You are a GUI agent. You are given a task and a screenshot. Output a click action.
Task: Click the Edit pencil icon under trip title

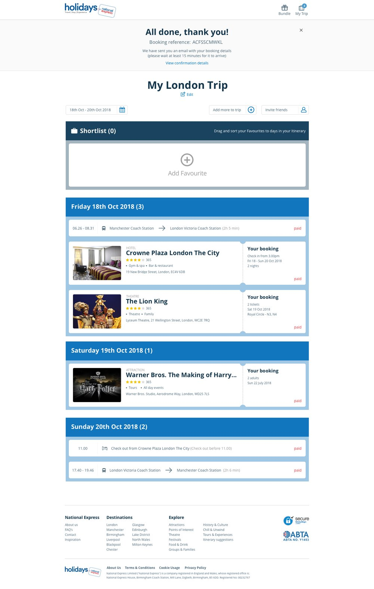click(x=183, y=94)
